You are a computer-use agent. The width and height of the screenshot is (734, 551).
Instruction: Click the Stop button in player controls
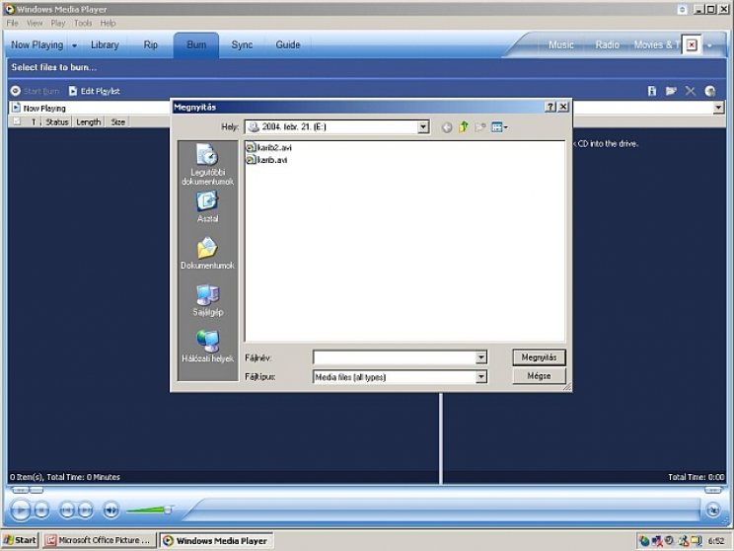[42, 510]
